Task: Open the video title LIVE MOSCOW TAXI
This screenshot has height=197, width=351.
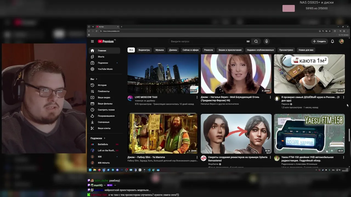Action: point(146,97)
